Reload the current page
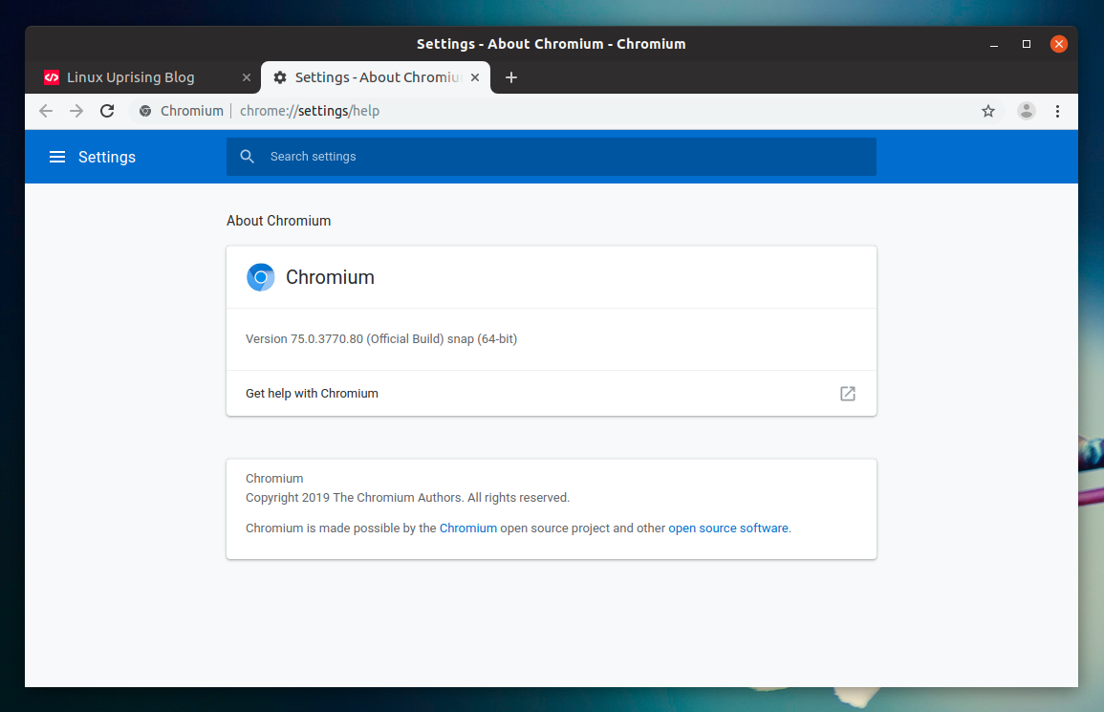 tap(107, 111)
